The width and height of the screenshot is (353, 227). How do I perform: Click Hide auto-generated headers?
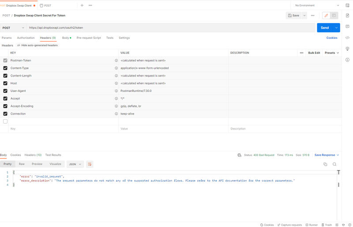click(x=38, y=45)
